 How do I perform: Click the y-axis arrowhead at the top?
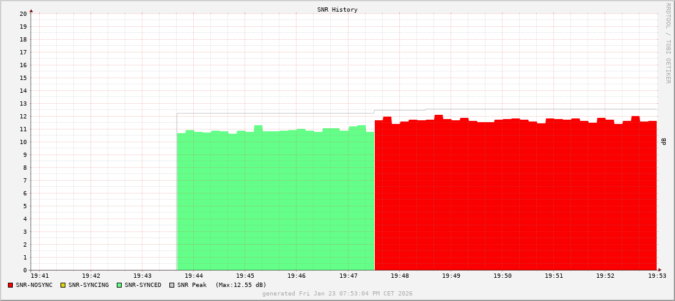click(x=31, y=10)
